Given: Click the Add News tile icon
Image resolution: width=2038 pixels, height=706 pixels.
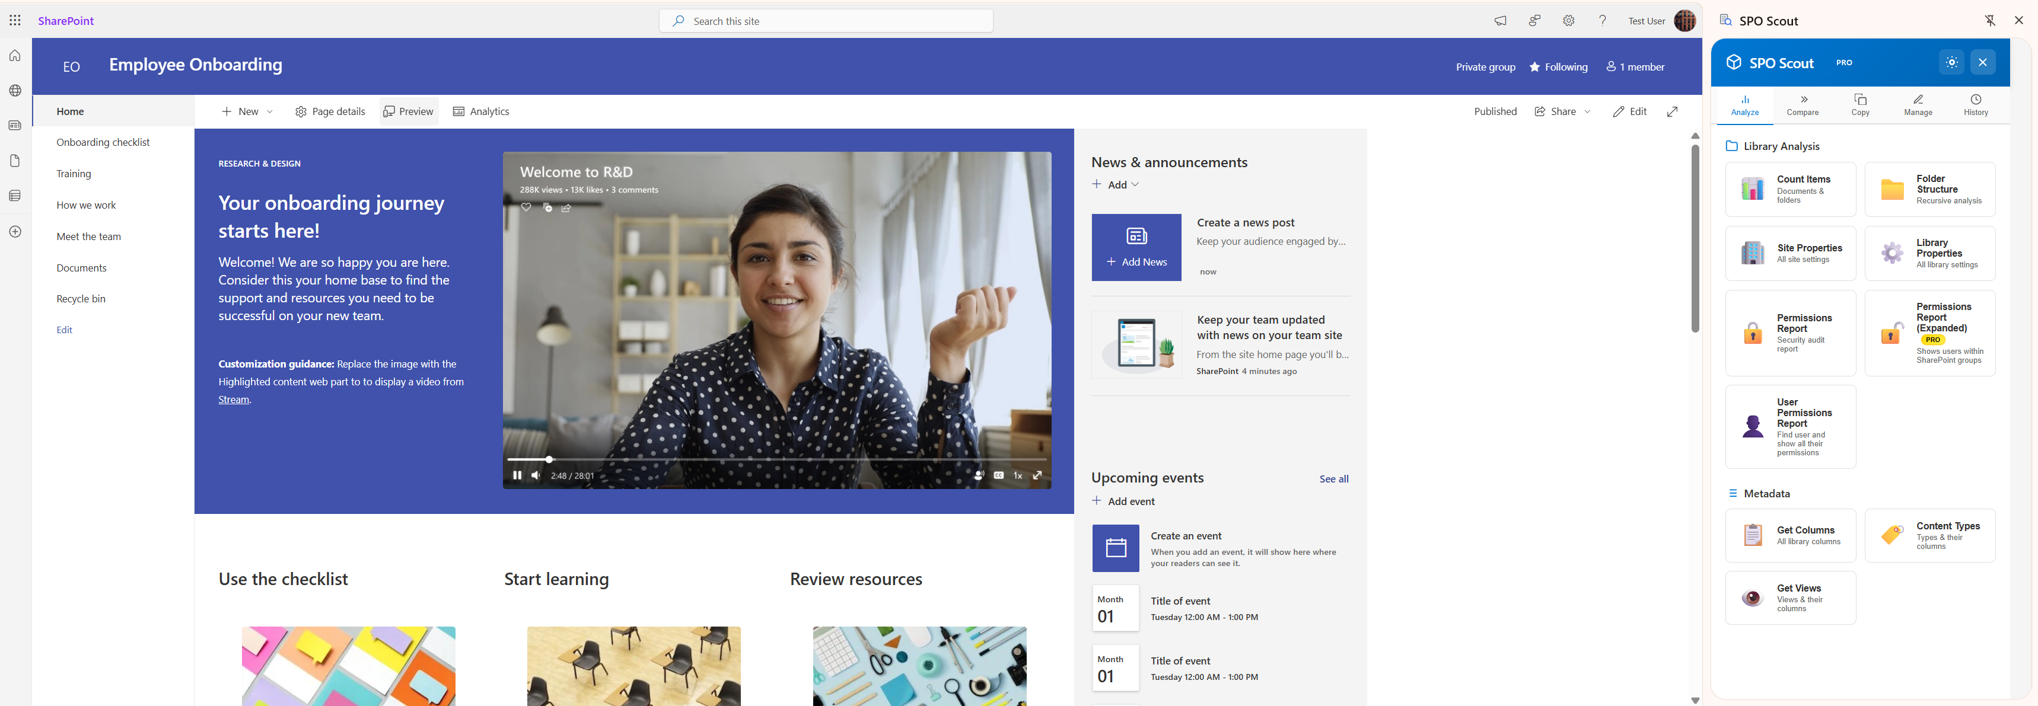Looking at the screenshot, I should pos(1136,237).
